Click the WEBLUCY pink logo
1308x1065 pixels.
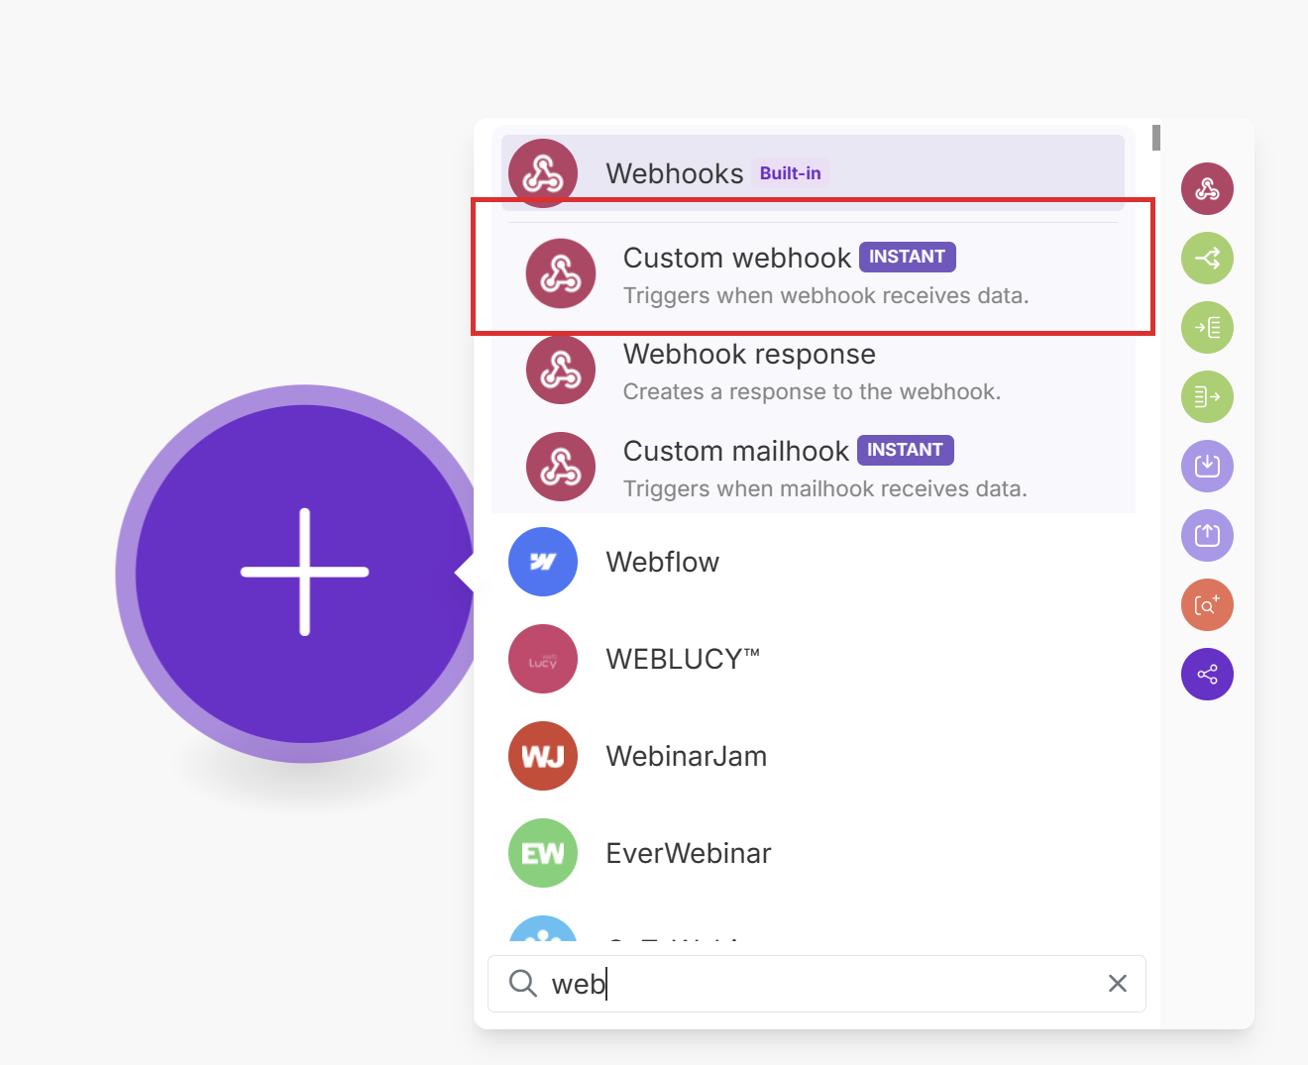tap(543, 659)
